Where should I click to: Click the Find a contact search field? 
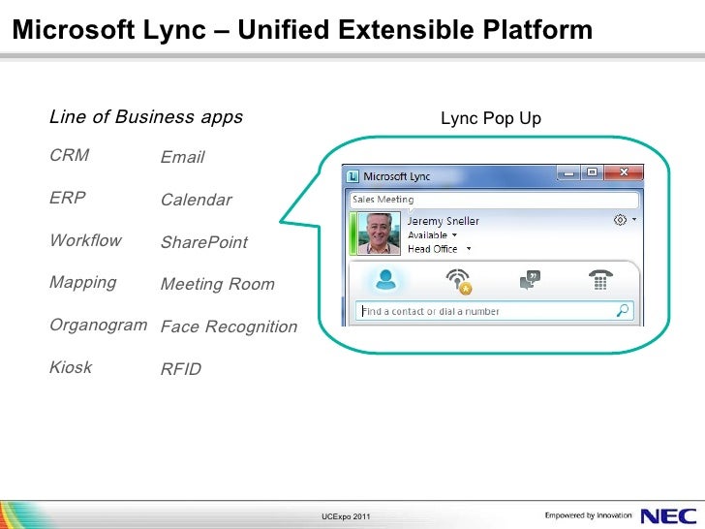coord(494,311)
